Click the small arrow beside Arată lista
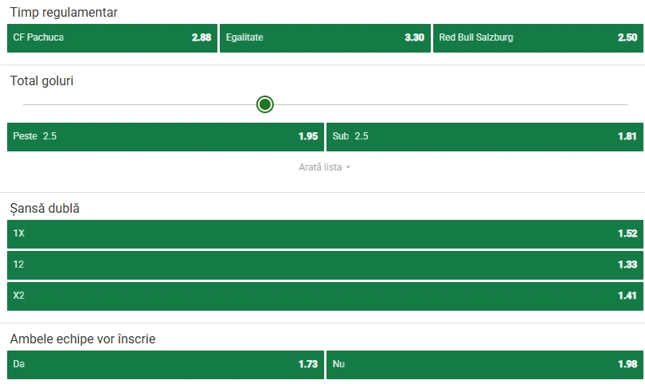The image size is (645, 384). point(348,167)
